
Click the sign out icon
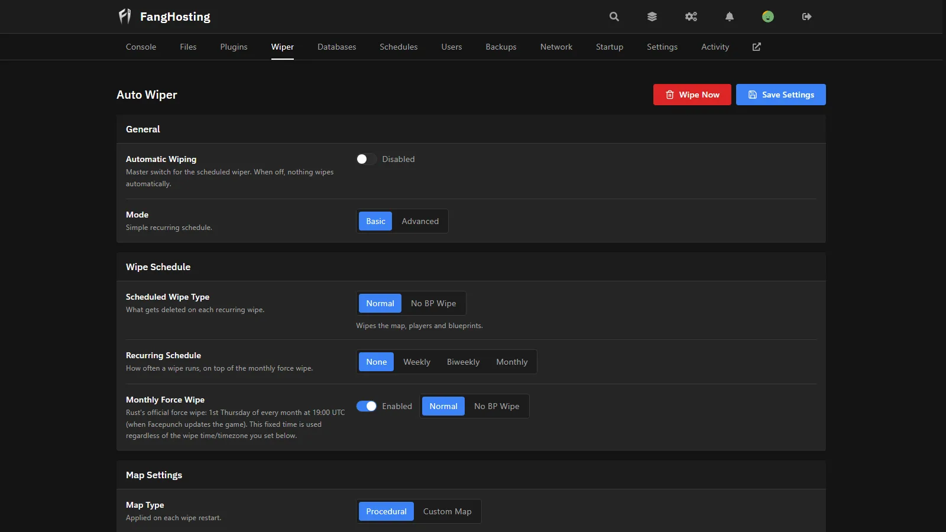point(807,17)
